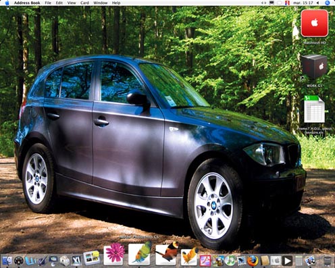Image resolution: width=335 pixels, height=268 pixels.
Task: Click the white Apple logo dock icon
Action: [x=276, y=261]
